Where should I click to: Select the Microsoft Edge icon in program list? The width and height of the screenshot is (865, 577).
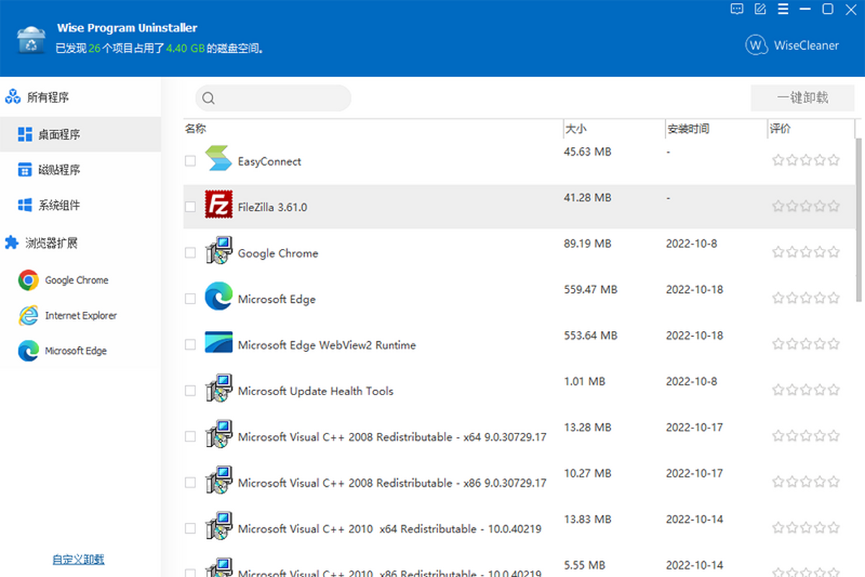coord(218,296)
